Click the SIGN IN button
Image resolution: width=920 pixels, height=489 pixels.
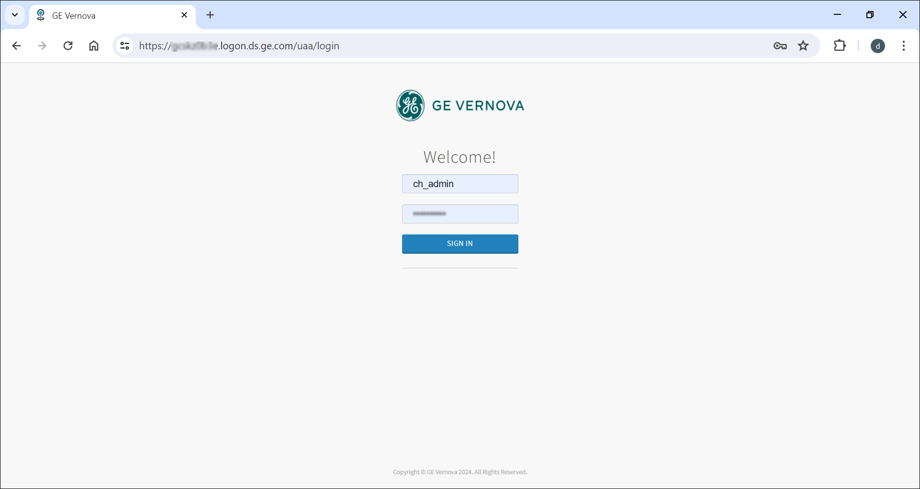coord(460,244)
